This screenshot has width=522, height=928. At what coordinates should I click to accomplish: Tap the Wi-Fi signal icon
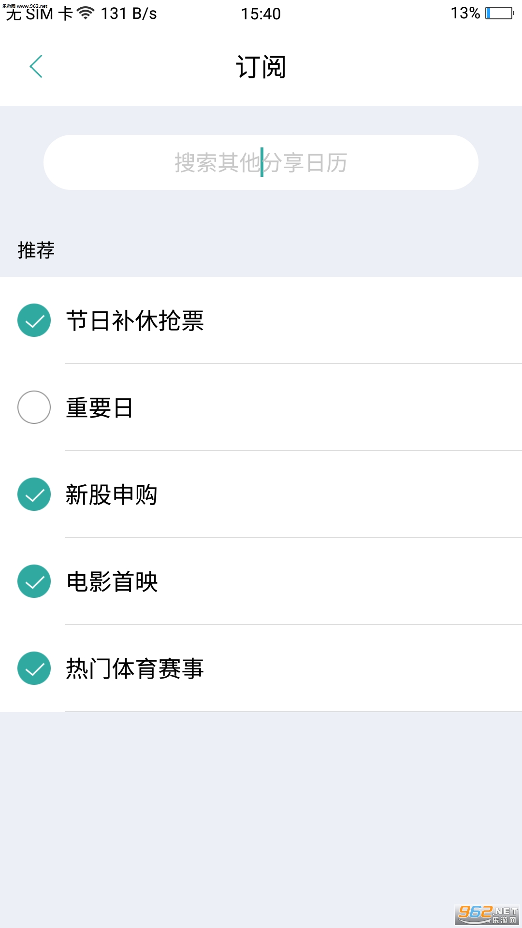pyautogui.click(x=86, y=14)
